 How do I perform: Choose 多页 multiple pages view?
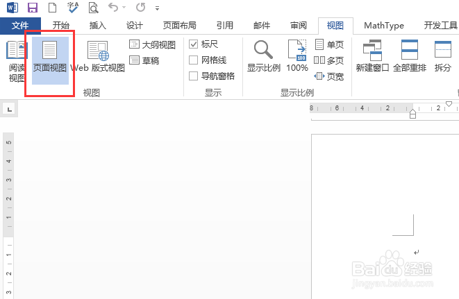tap(328, 60)
